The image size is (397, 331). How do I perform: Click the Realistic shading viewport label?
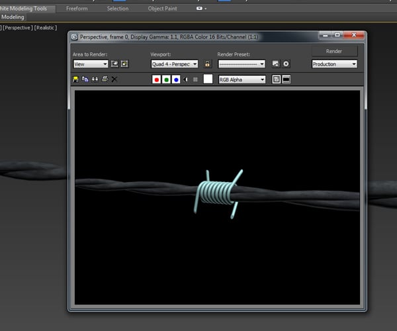tap(46, 28)
